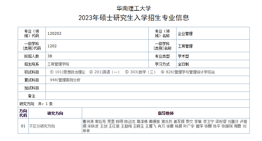Viewport: 262px width, 141px height.
Task: Click advisor name 黎文
Action: coord(190,121)
